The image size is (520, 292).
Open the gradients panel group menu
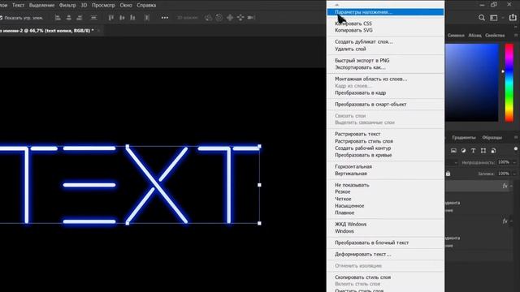(516, 137)
